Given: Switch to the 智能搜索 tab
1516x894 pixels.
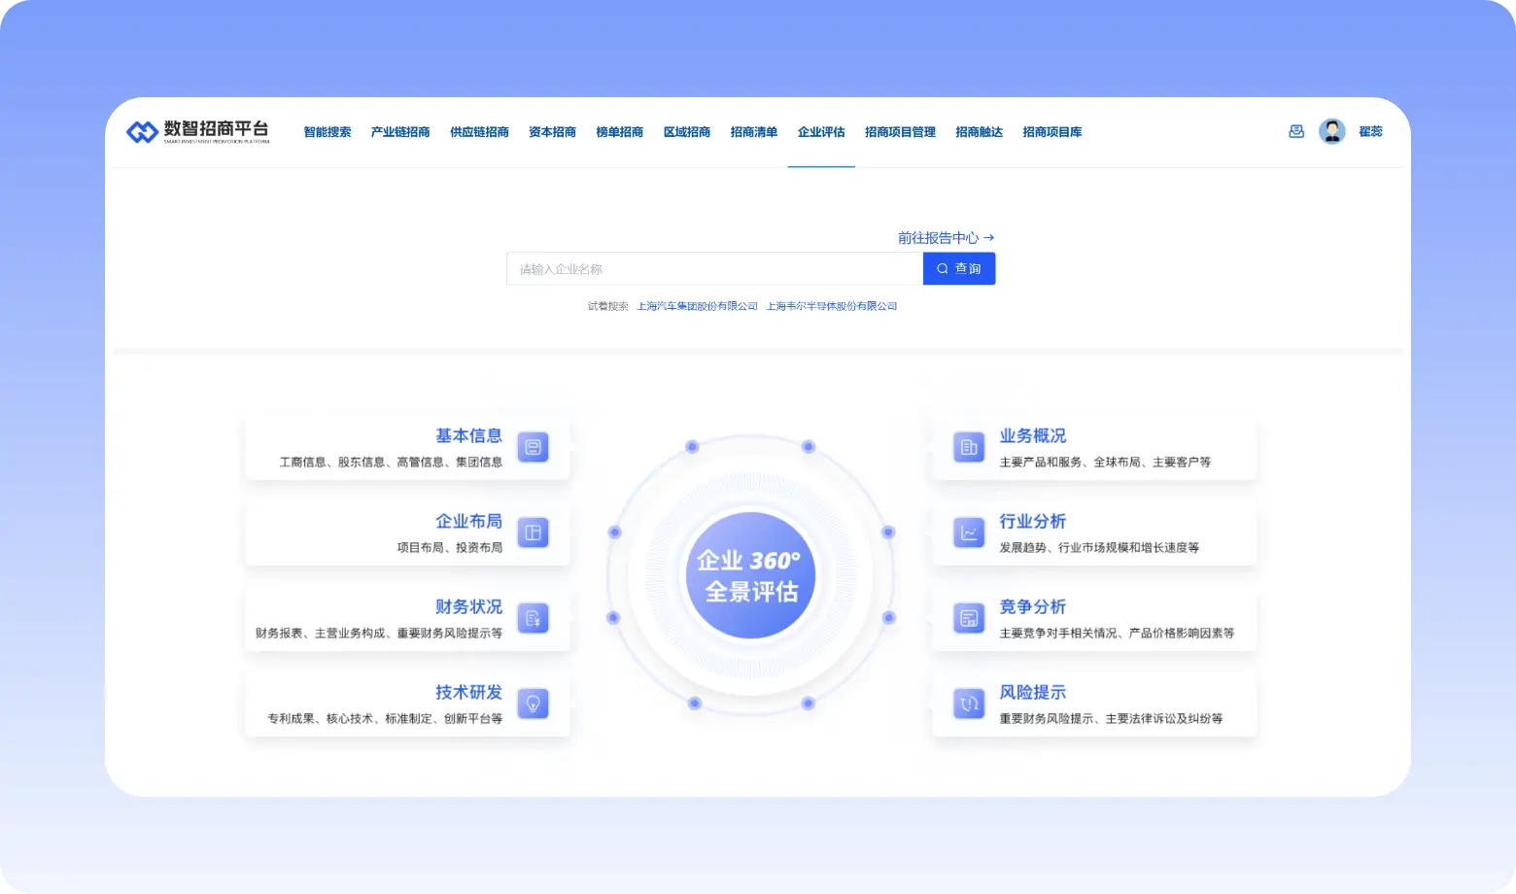Looking at the screenshot, I should [x=327, y=131].
